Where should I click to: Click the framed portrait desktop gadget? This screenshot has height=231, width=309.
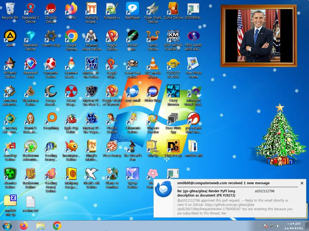259,36
